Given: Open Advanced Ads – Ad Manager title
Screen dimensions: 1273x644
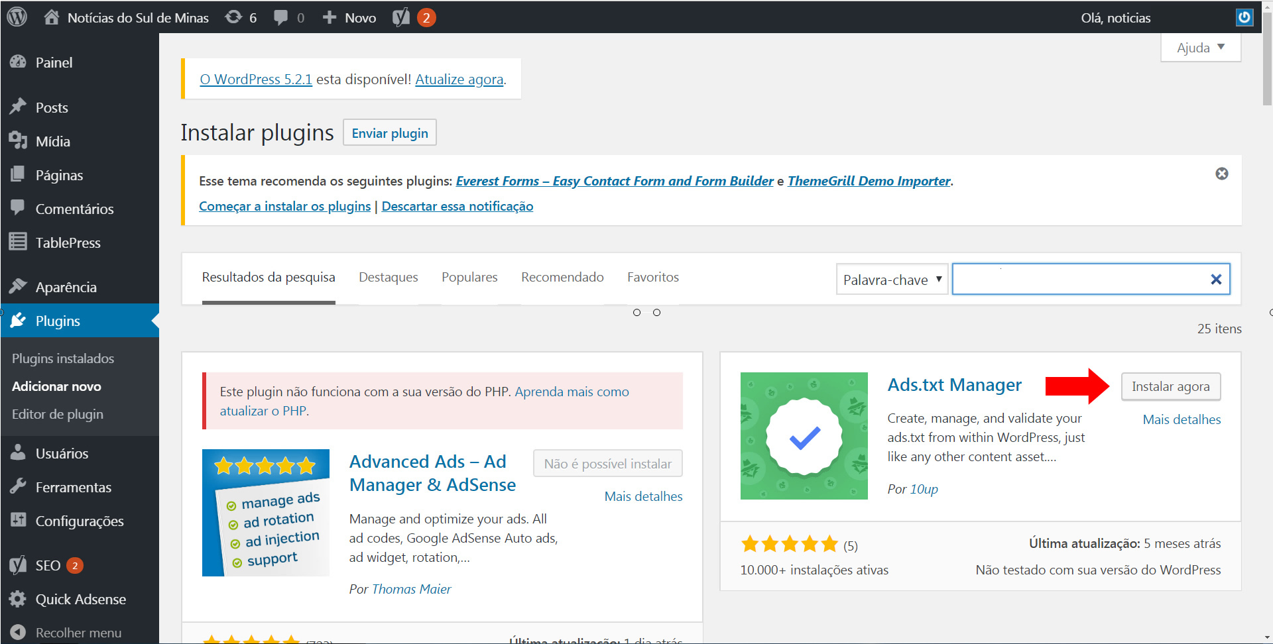Looking at the screenshot, I should click(x=432, y=473).
